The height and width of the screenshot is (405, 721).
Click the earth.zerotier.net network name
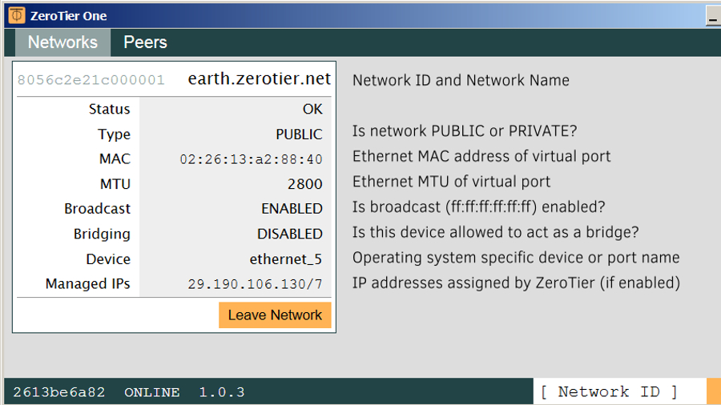(260, 79)
